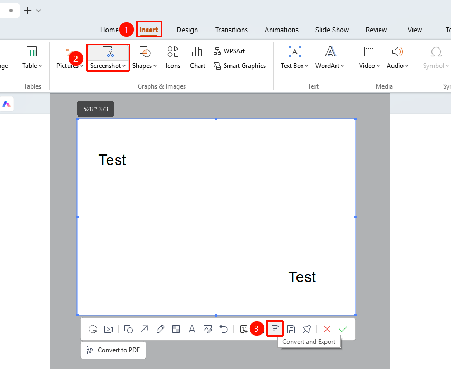Click the Convert to PDF button
Viewport: 451px width, 387px height.
click(x=113, y=350)
